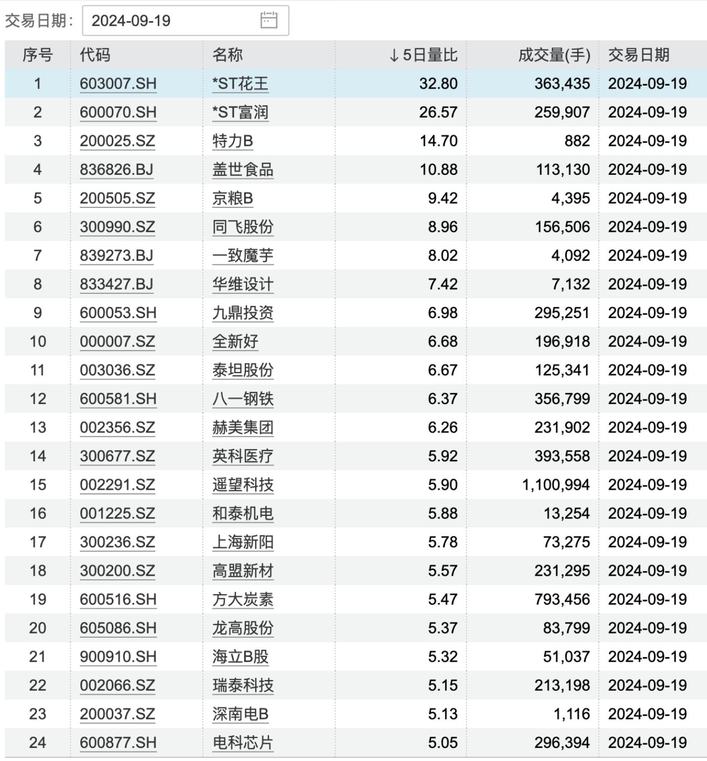The image size is (707, 761).
Task: Click the 代码 column header
Action: coord(95,55)
